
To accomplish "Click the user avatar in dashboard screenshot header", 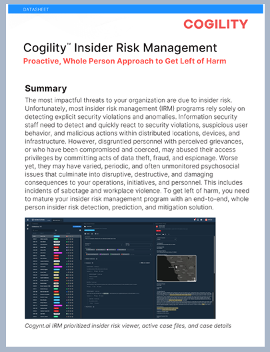I will point(206,220).
